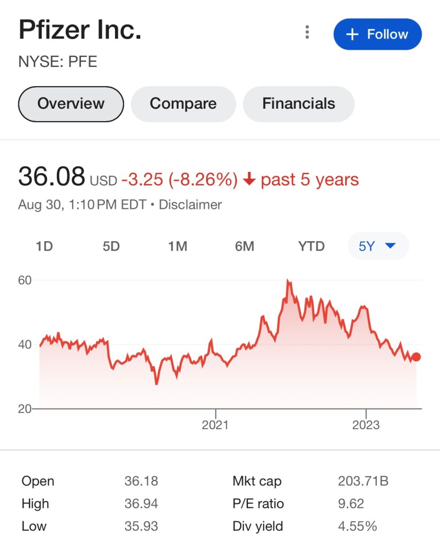Select the 5D time range
The height and width of the screenshot is (548, 440).
[111, 246]
